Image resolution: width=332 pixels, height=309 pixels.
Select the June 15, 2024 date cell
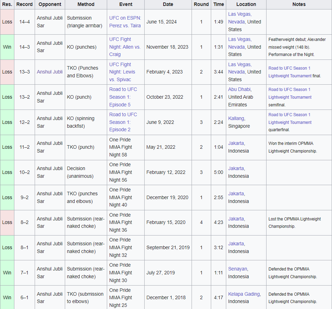click(x=168, y=22)
